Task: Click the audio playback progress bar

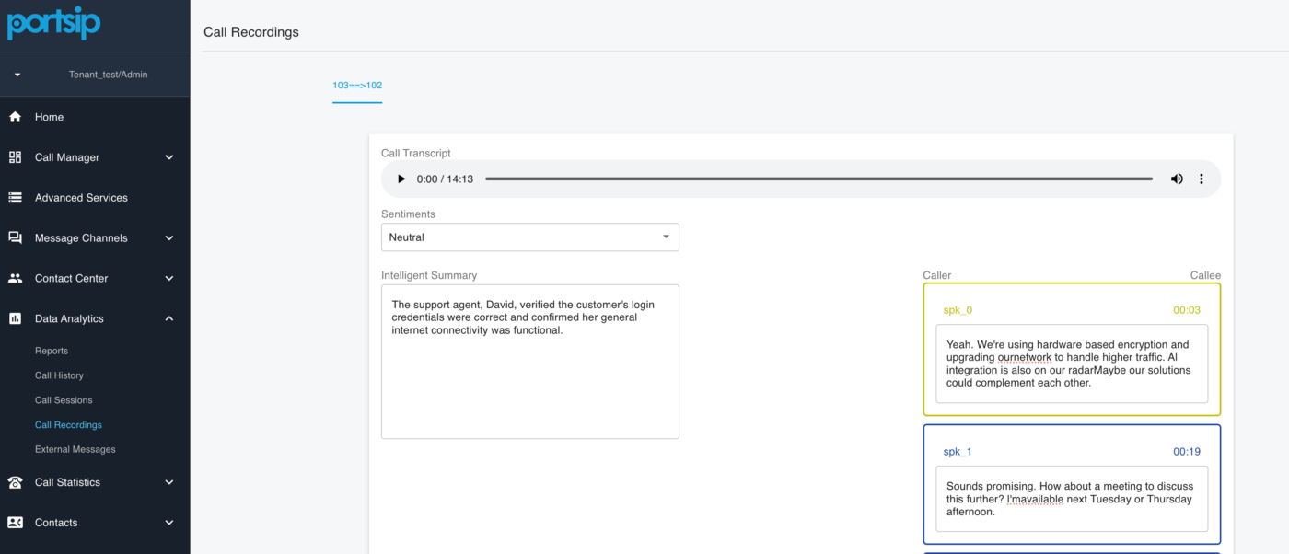Action: pyautogui.click(x=819, y=179)
